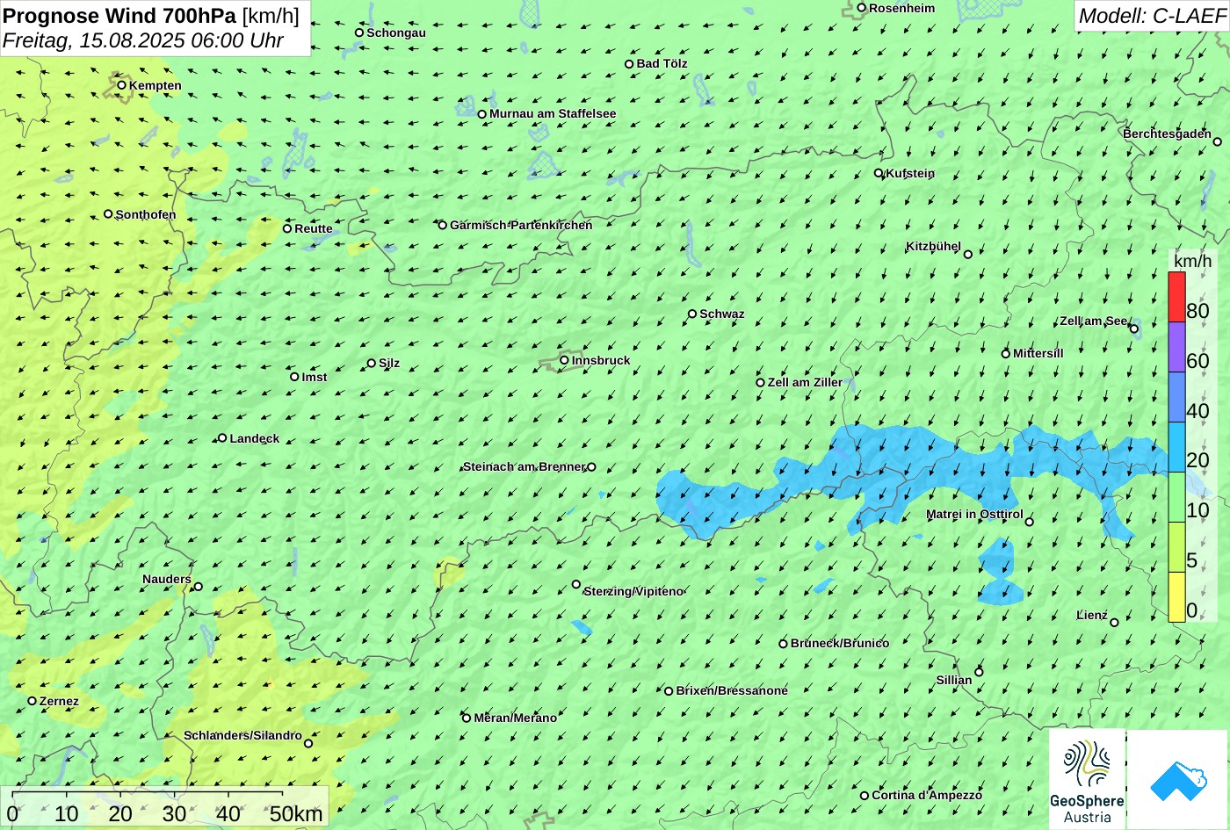The image size is (1230, 830).
Task: Click the Kufstein city marker
Action: pos(878,173)
